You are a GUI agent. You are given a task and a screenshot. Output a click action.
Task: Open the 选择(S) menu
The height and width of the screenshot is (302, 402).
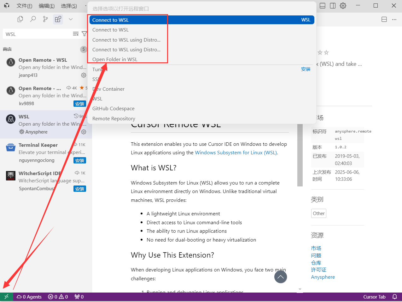point(69,6)
